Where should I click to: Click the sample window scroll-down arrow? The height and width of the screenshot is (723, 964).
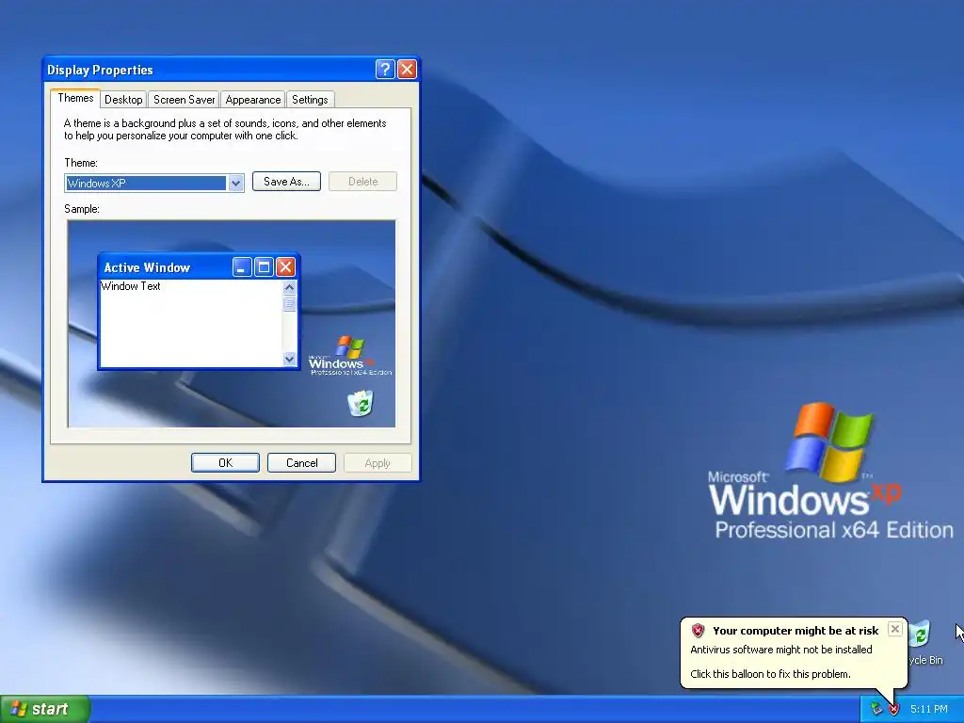[x=290, y=359]
